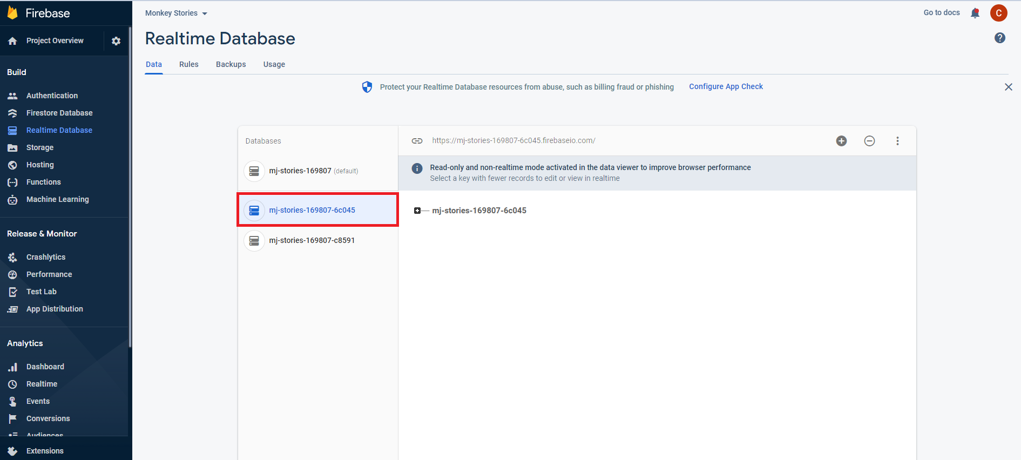Viewport: 1021px width, 460px height.
Task: Select the mj-stories-169807-6c045 database
Action: click(x=318, y=210)
